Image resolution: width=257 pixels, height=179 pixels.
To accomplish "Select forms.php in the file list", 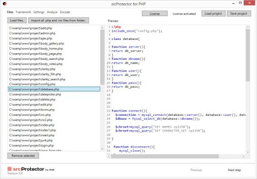I will tap(54, 110).
